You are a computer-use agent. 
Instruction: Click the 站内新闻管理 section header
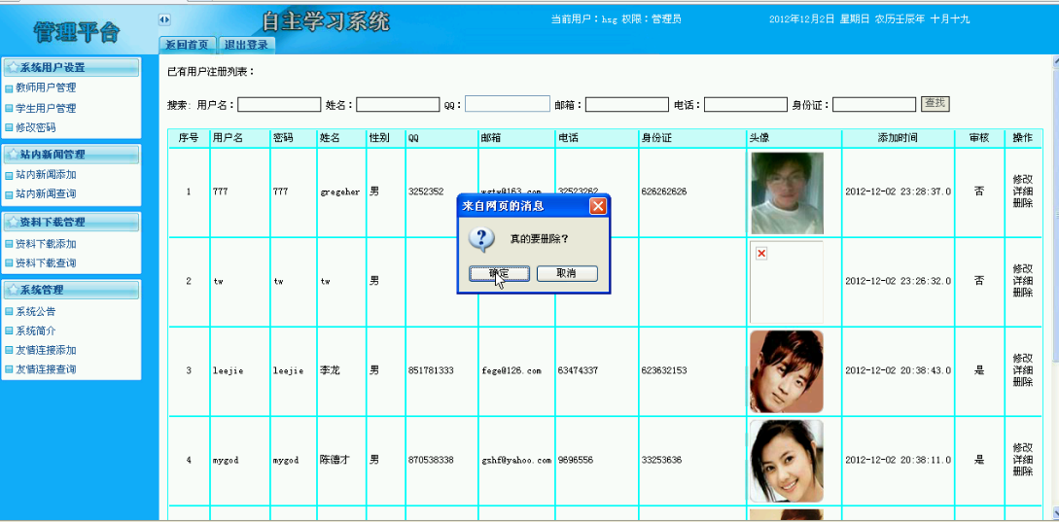pyautogui.click(x=72, y=155)
